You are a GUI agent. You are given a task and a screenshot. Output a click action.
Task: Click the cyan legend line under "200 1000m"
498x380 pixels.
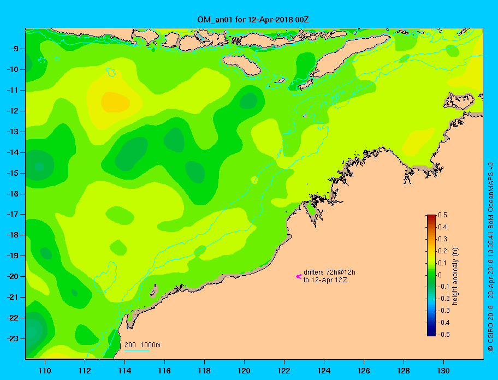(137, 351)
